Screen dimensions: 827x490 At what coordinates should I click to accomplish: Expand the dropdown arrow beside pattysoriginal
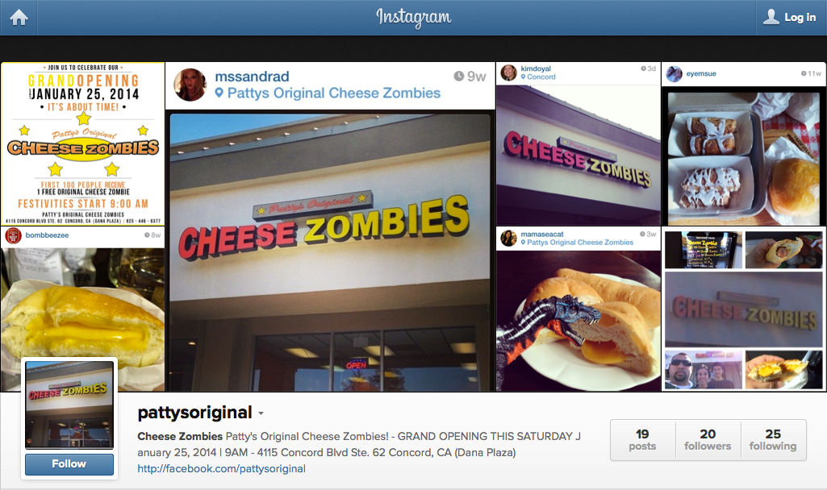point(261,413)
